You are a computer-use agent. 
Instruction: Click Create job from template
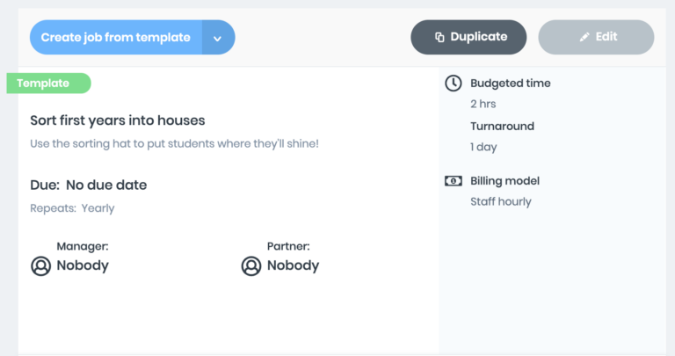(x=116, y=38)
